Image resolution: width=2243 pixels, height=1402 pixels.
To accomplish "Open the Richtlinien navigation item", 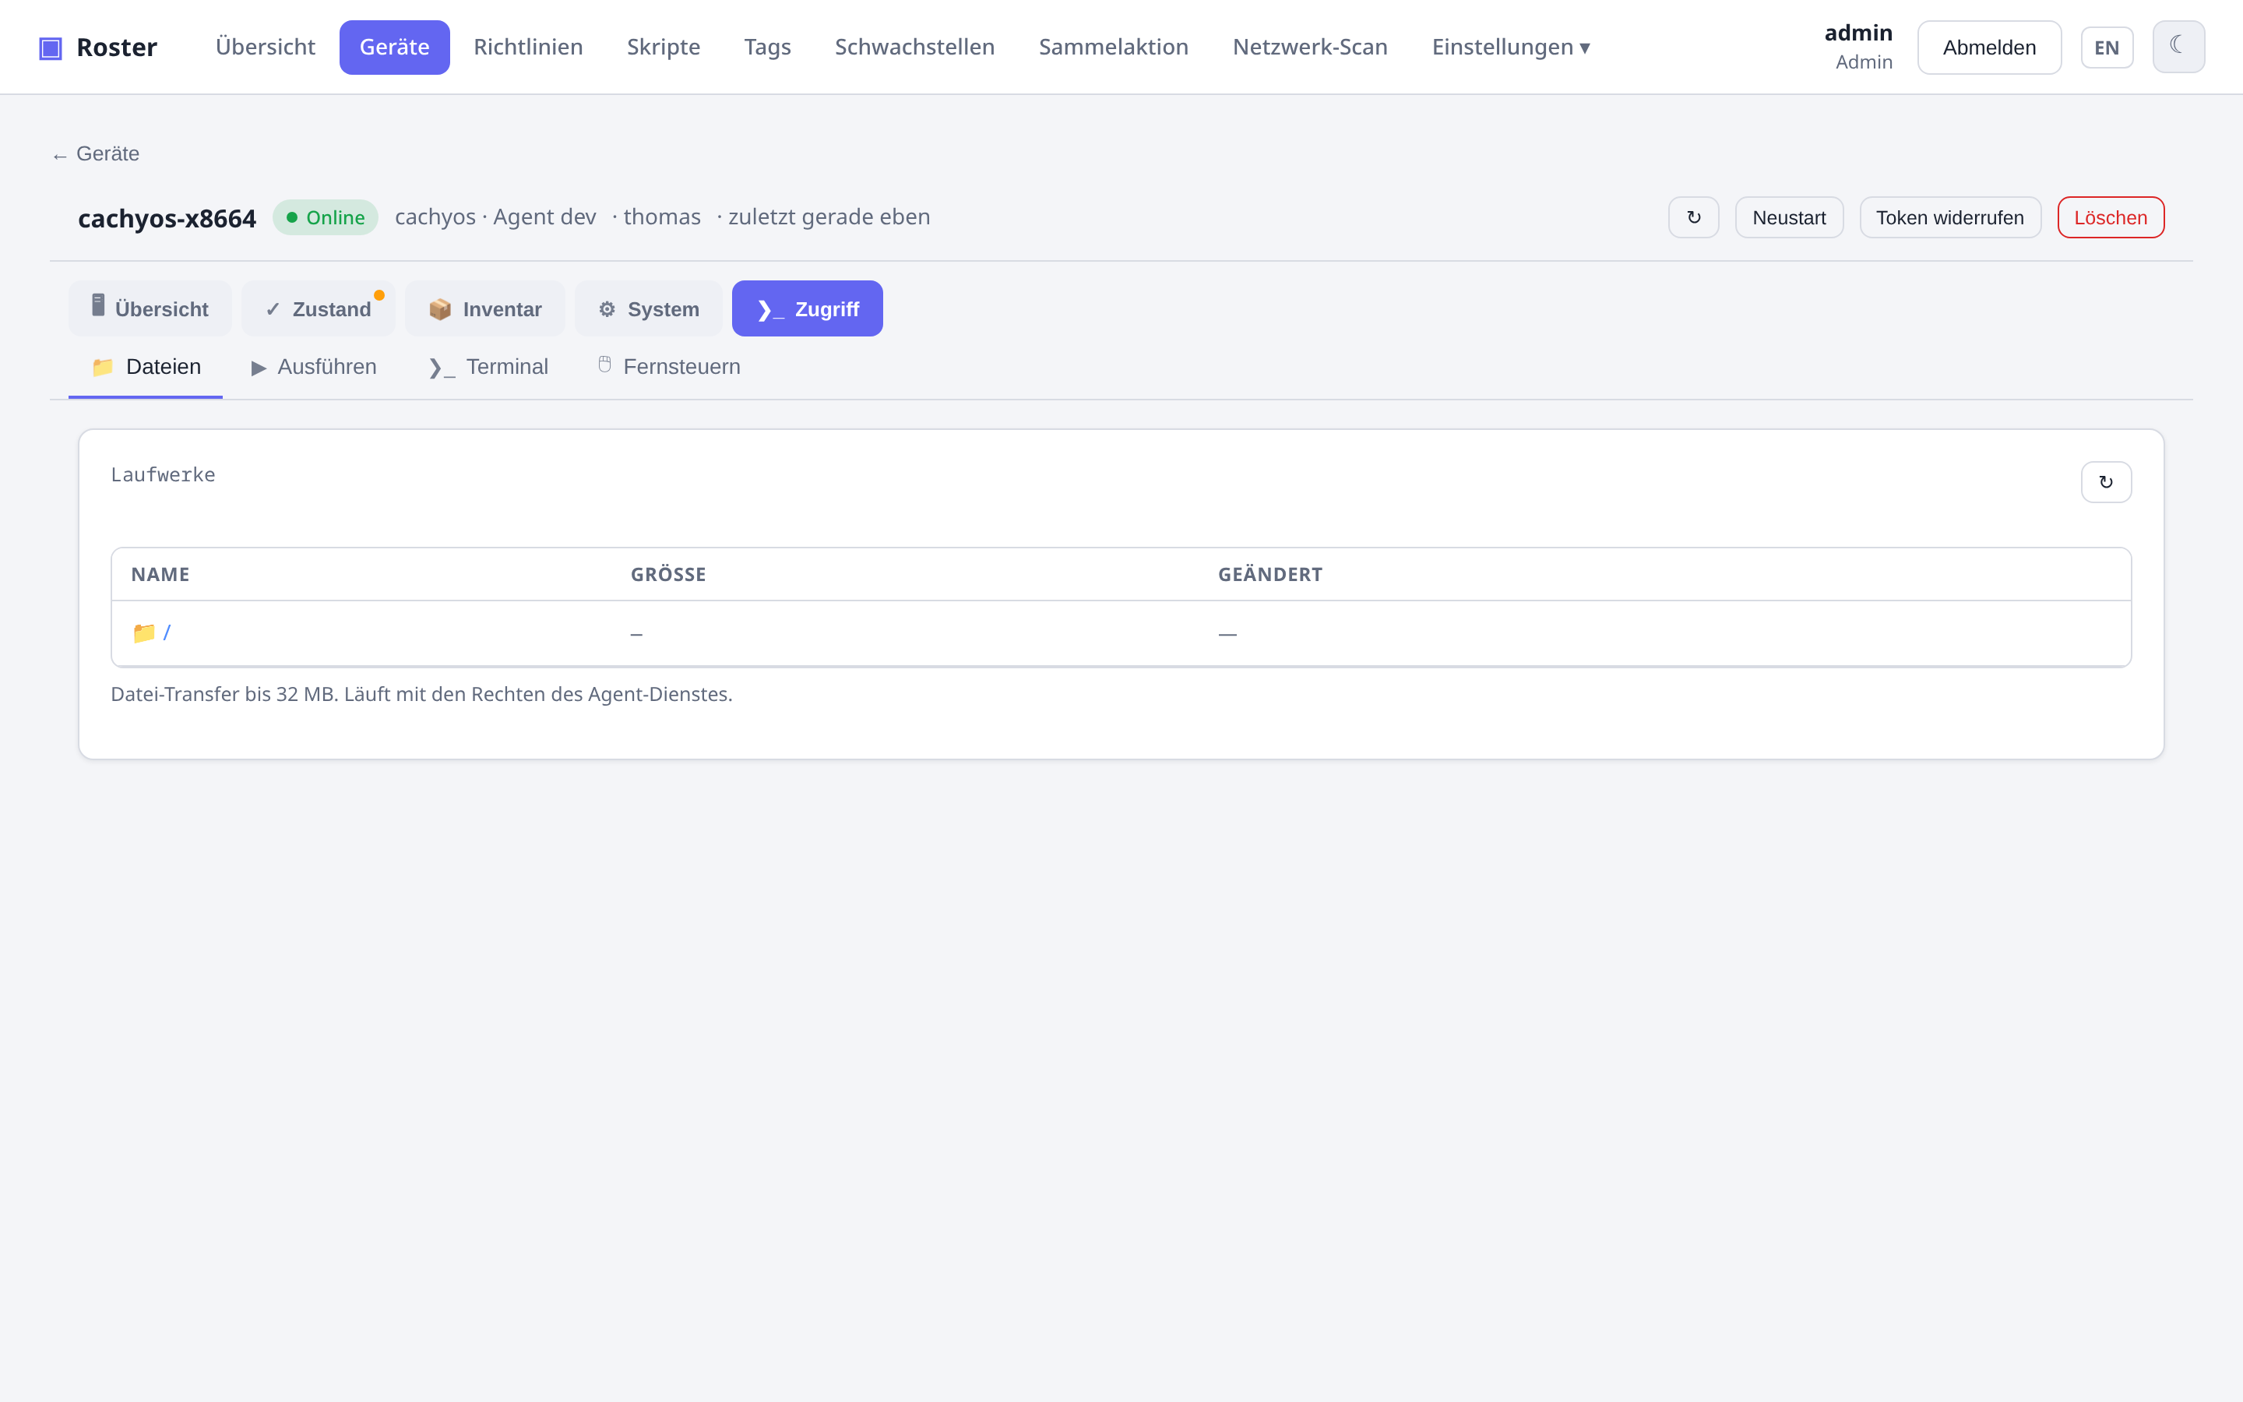I will [x=528, y=48].
